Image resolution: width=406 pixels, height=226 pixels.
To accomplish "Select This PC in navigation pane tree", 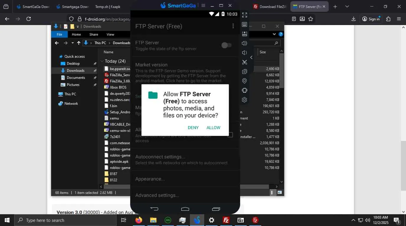I will [70, 94].
